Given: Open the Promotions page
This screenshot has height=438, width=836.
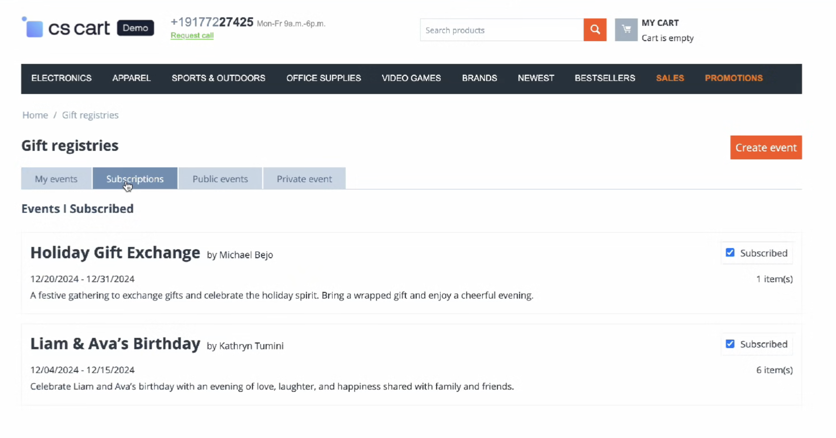Looking at the screenshot, I should click(x=734, y=78).
